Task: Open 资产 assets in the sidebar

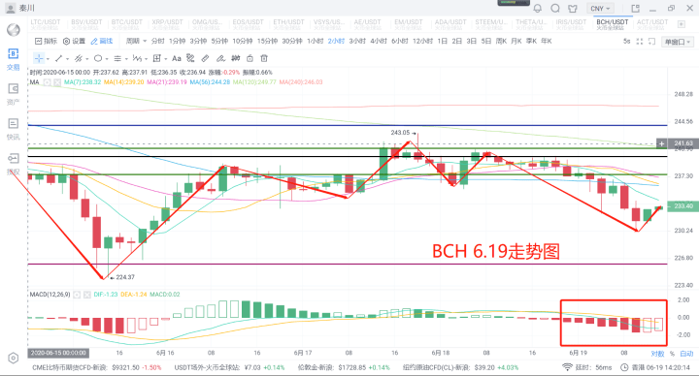Action: tap(14, 94)
